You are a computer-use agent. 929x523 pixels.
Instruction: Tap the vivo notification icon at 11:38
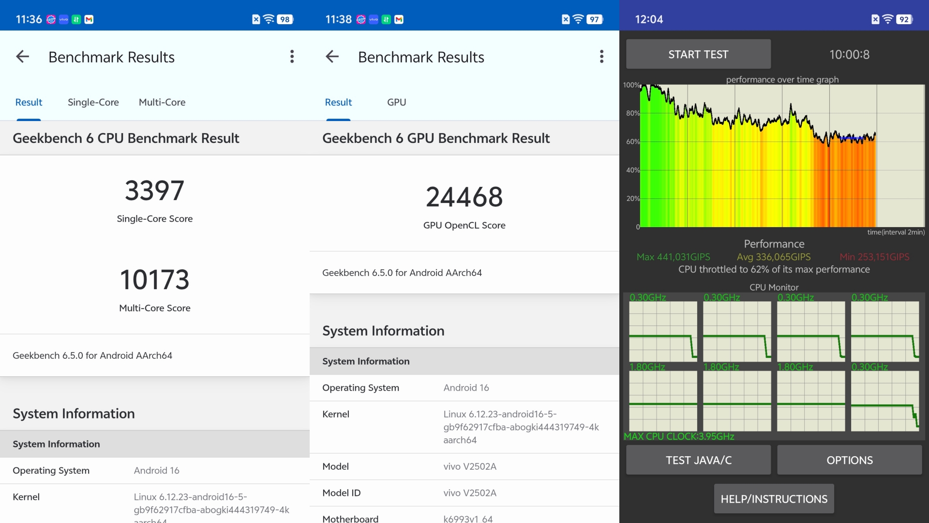click(x=374, y=19)
